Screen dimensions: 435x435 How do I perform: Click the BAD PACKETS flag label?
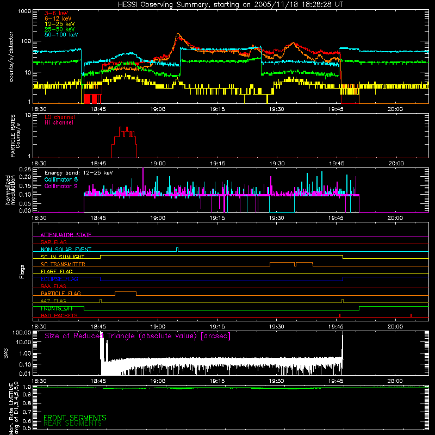[x=59, y=315]
